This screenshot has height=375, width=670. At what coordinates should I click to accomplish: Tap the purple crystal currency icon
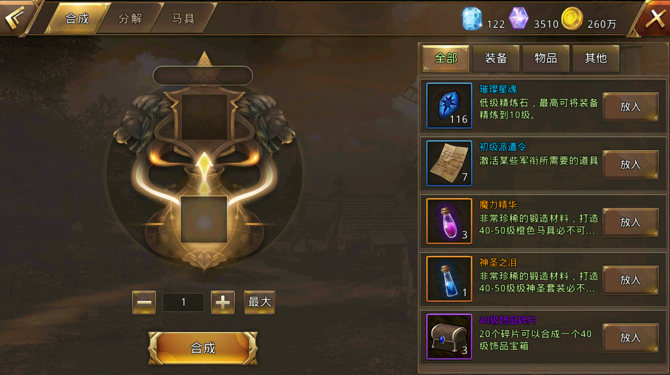click(519, 18)
